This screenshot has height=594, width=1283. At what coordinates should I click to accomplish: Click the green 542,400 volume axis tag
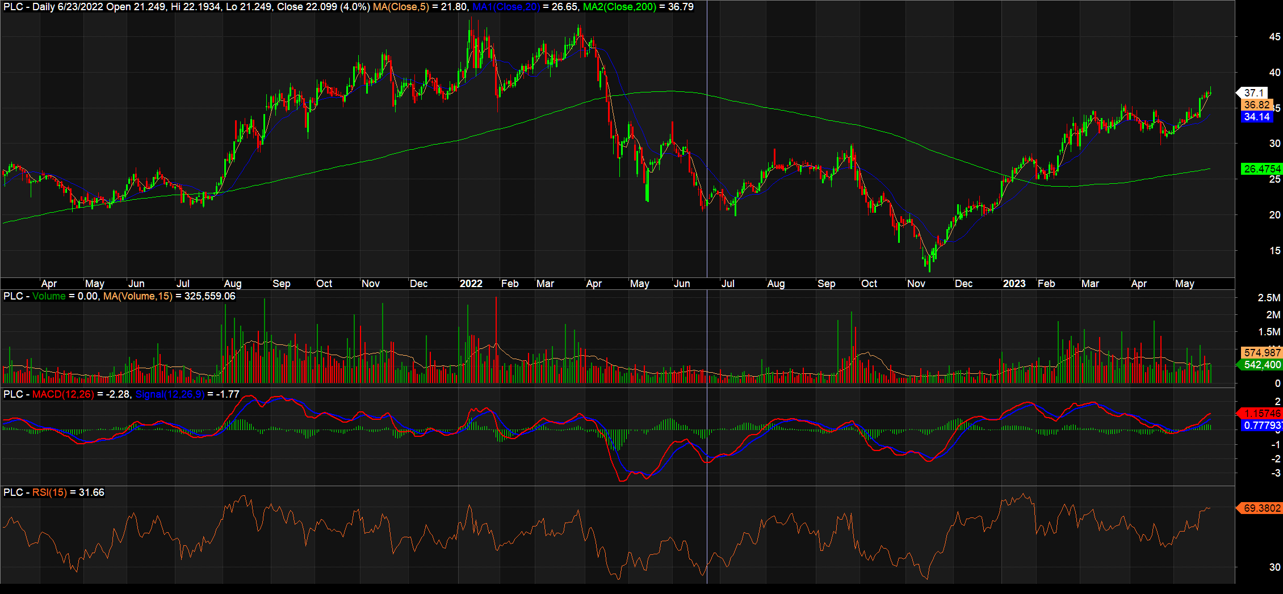click(x=1261, y=365)
